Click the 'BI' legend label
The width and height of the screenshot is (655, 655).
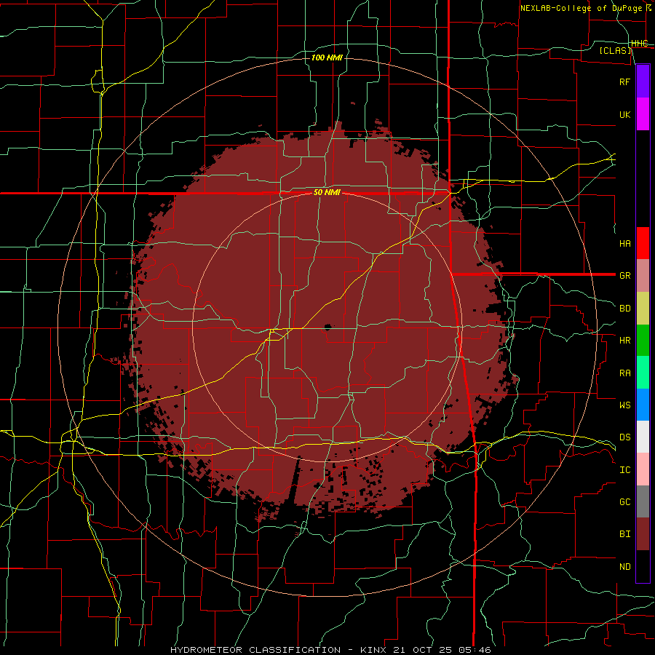624,534
